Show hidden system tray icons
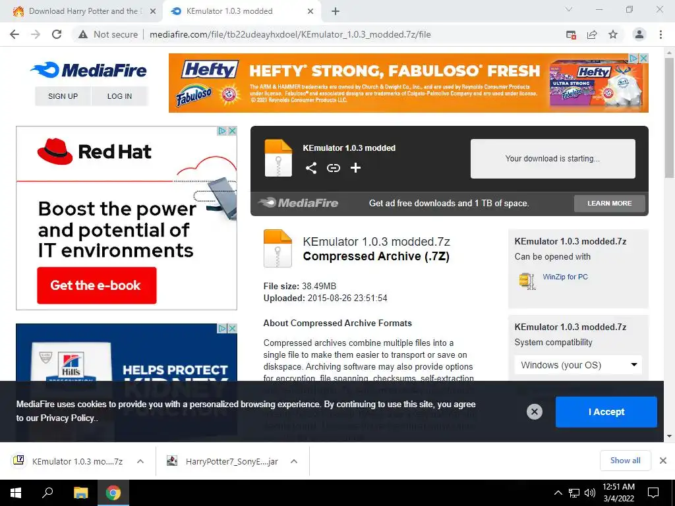 coord(558,493)
